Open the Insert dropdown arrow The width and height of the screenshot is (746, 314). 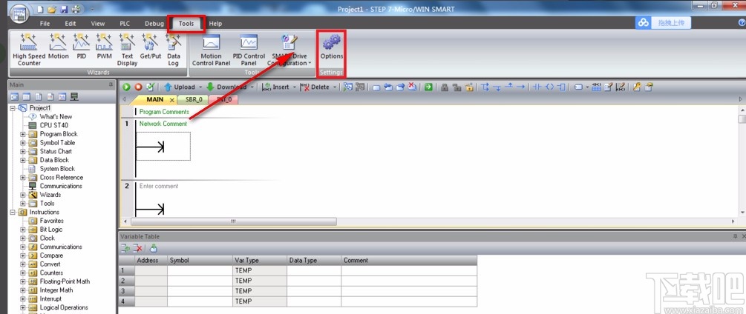point(295,87)
